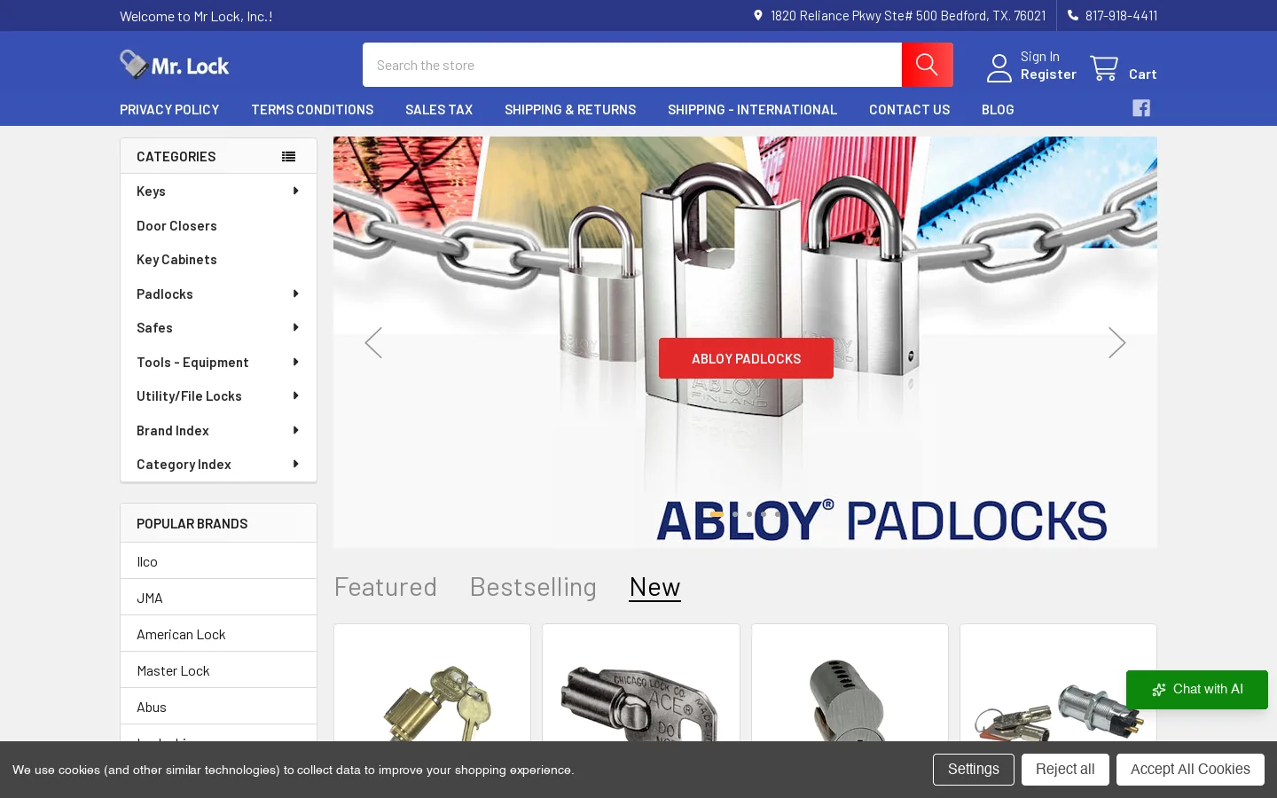This screenshot has height=798, width=1277.
Task: Open cookie Settings
Action: pyautogui.click(x=973, y=770)
